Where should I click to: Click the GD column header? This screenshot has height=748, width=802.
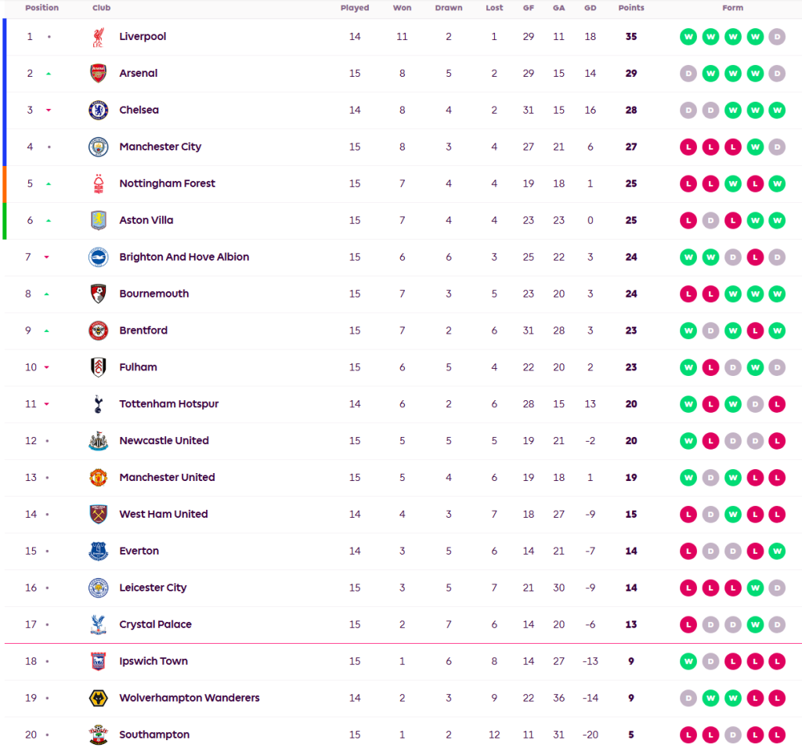[x=590, y=8]
